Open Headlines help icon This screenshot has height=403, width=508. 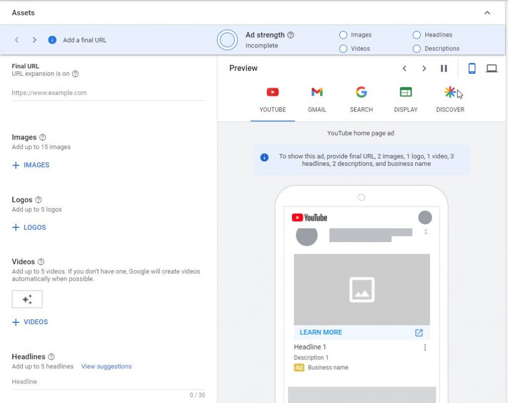(51, 356)
